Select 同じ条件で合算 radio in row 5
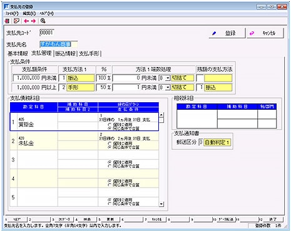 (110, 204)
